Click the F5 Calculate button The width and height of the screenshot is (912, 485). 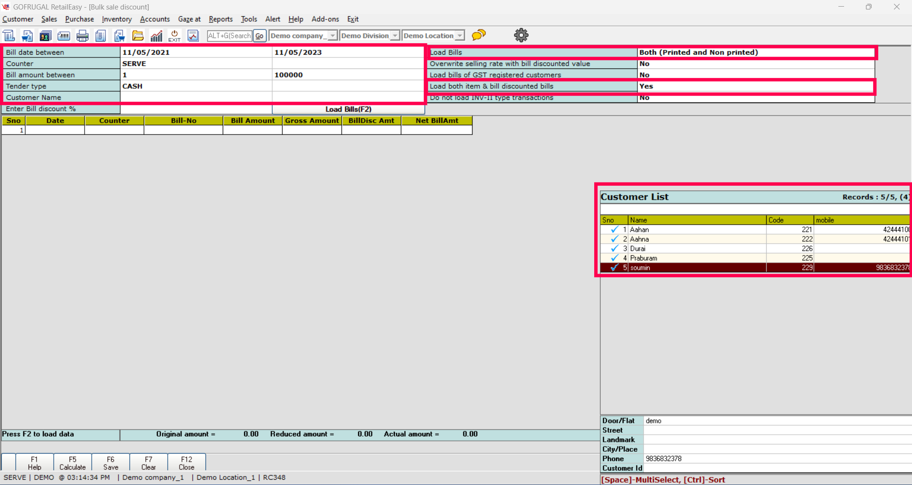coord(73,463)
